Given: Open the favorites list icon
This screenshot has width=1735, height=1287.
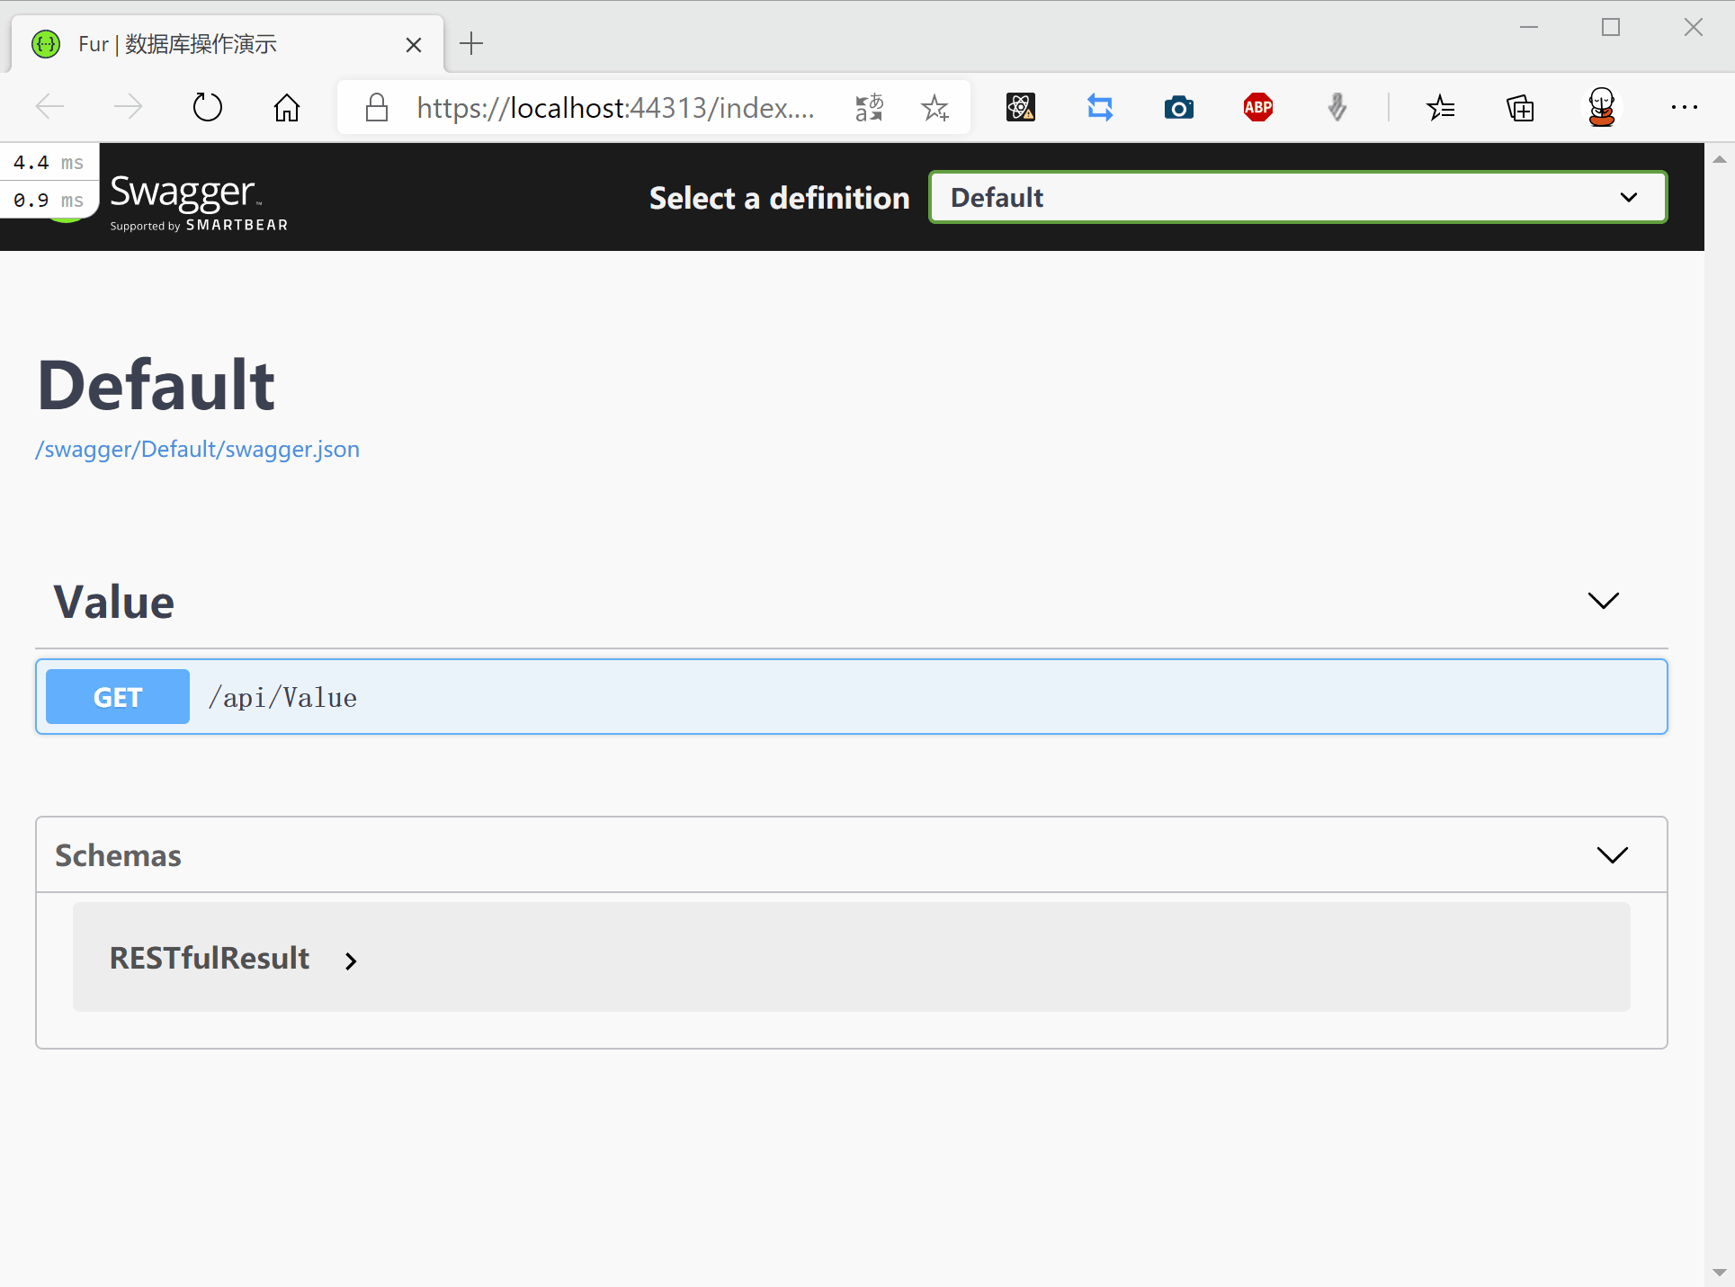Looking at the screenshot, I should (1440, 108).
